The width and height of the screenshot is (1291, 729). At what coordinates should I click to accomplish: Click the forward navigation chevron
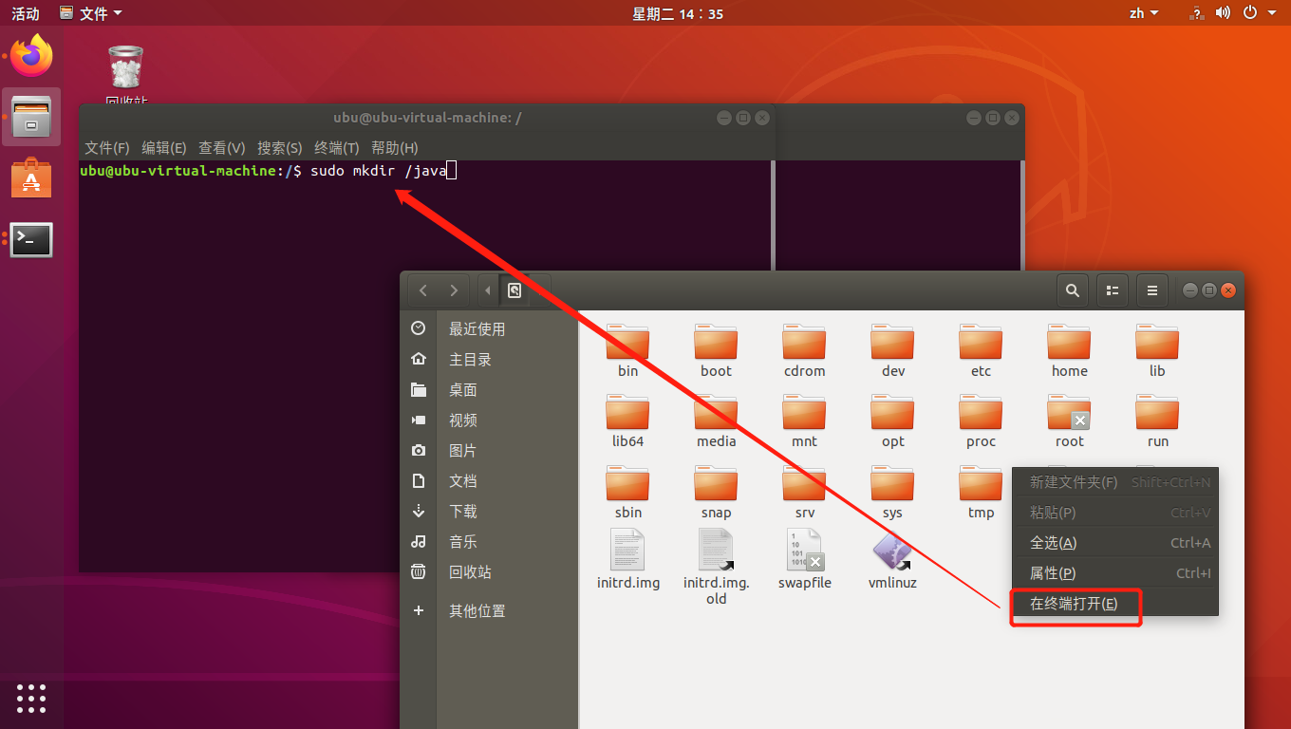point(454,290)
